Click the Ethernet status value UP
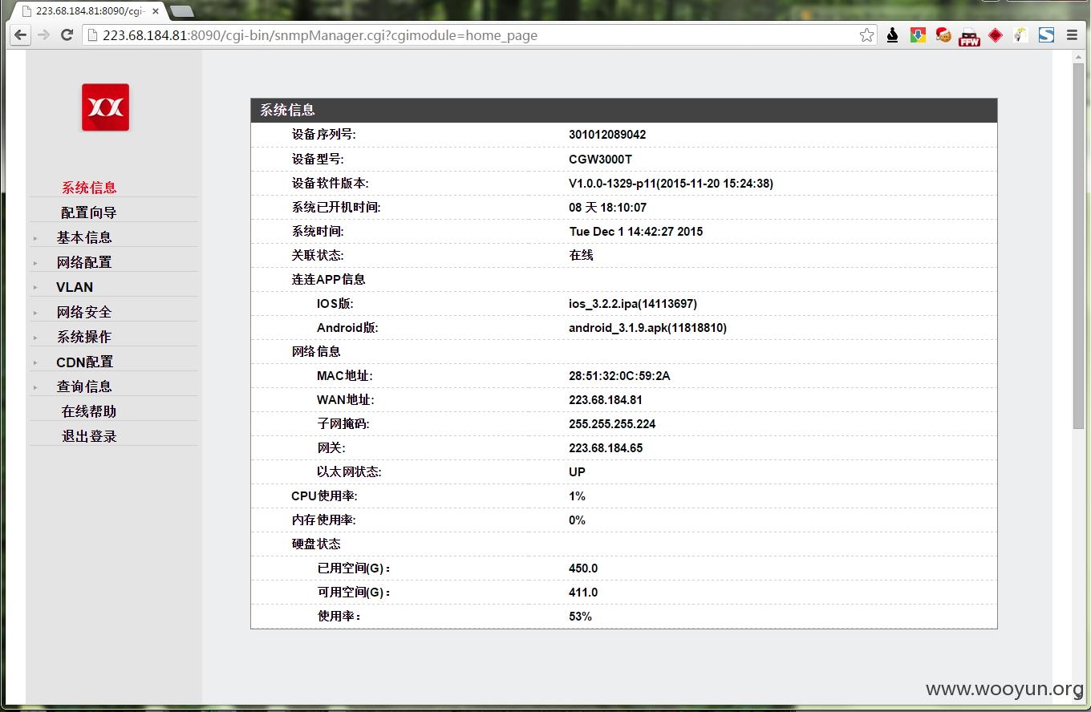This screenshot has width=1091, height=712. point(577,471)
